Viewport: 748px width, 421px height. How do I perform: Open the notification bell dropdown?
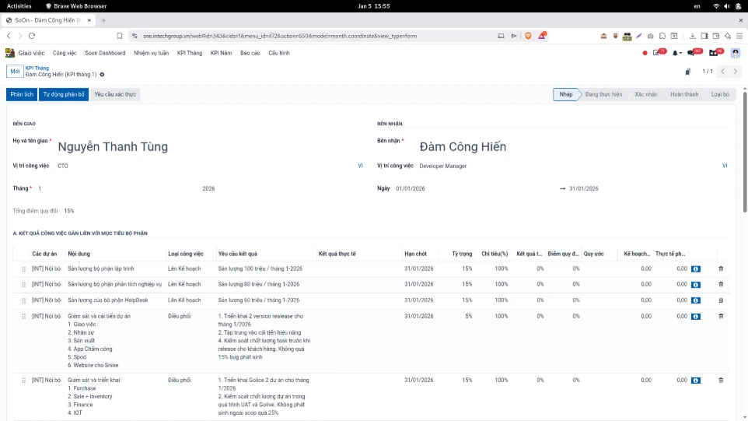point(676,53)
